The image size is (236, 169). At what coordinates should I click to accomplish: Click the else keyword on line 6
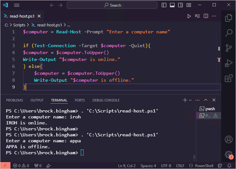tap(34, 66)
